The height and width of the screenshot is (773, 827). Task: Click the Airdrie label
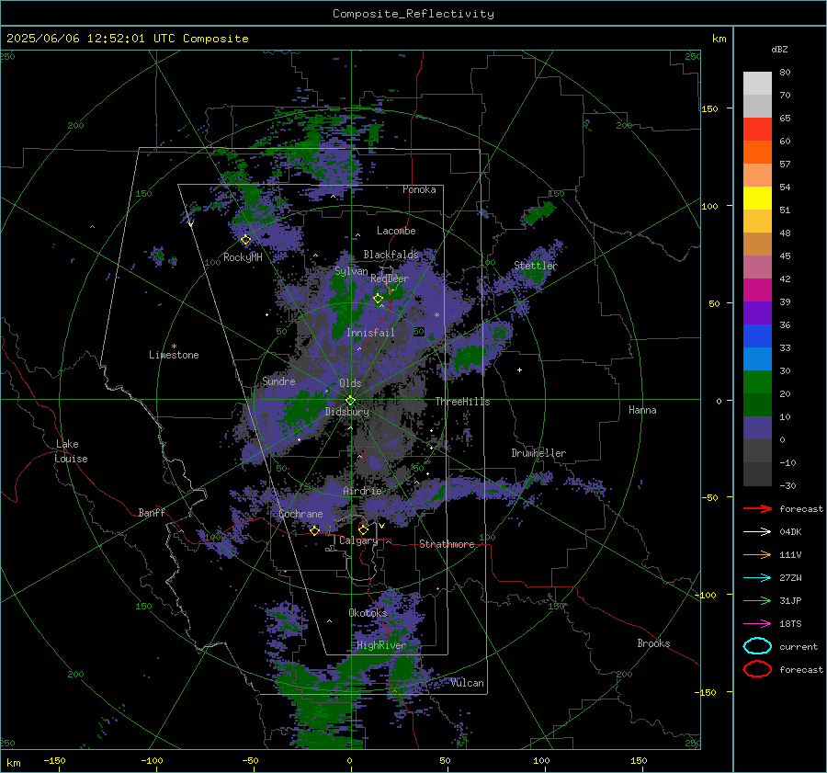click(x=362, y=491)
